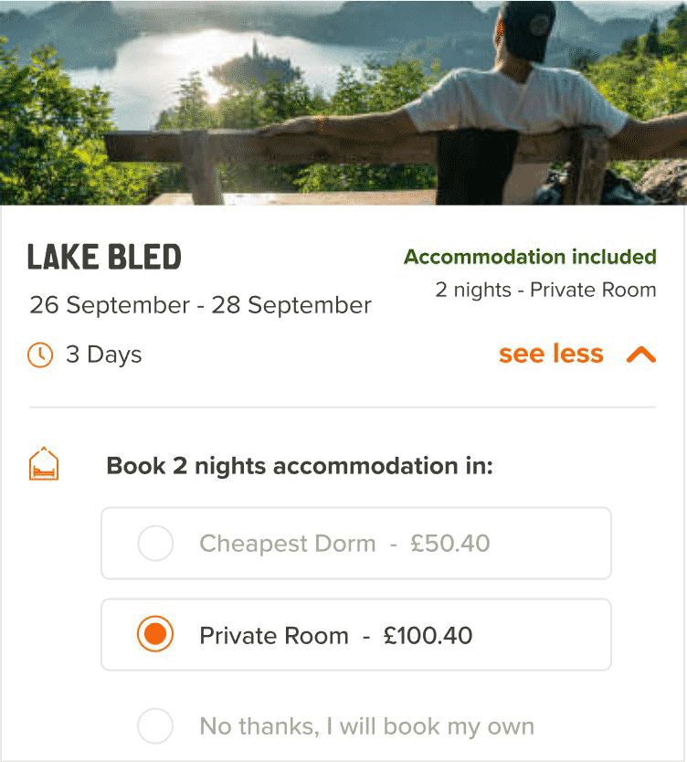Click the "Cheapest Dorm" option label text
687x762 pixels.
pyautogui.click(x=288, y=544)
